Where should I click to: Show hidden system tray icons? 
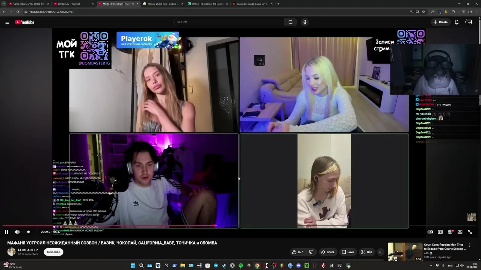click(x=431, y=265)
